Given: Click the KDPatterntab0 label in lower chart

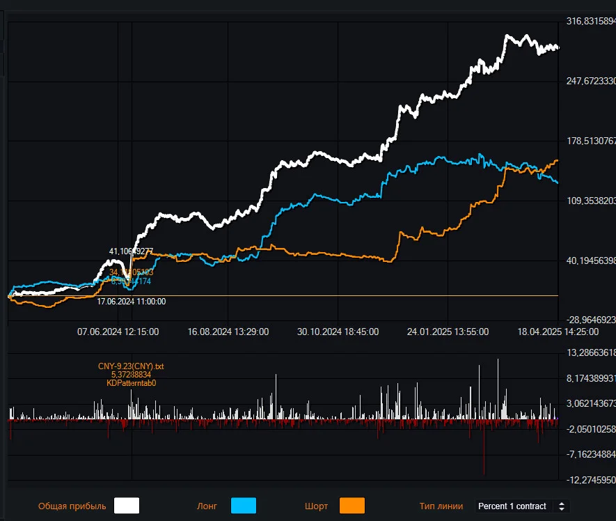Looking at the screenshot, I should (x=132, y=383).
